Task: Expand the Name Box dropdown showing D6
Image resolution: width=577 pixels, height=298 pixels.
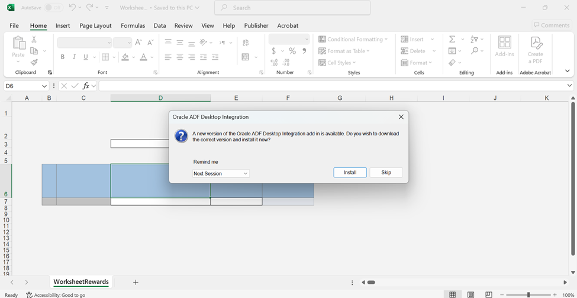Action: pos(44,86)
